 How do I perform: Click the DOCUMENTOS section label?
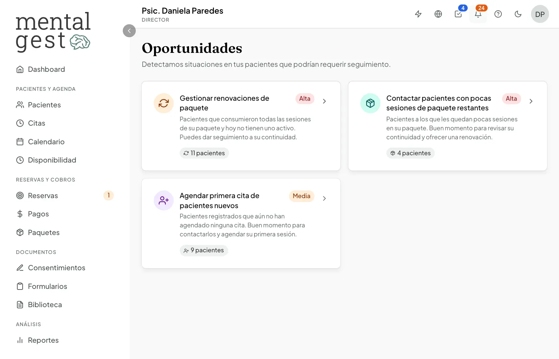(x=36, y=252)
